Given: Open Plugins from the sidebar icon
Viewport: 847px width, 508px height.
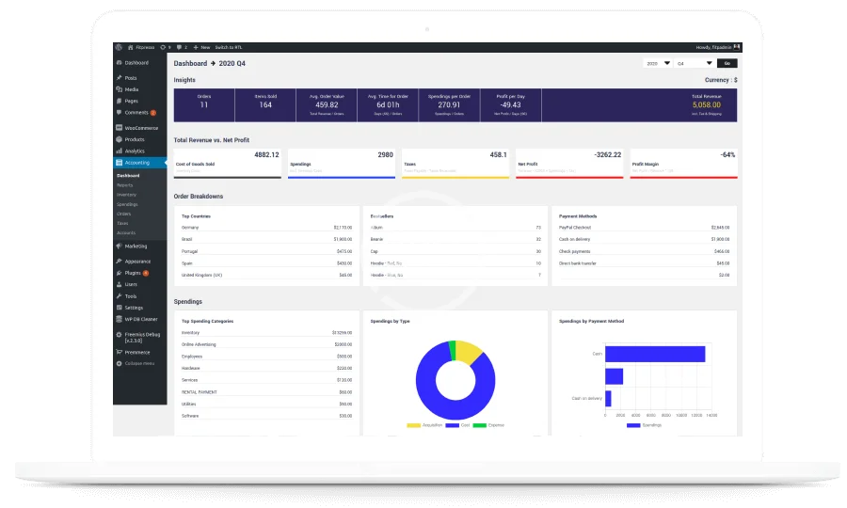Looking at the screenshot, I should click(119, 273).
